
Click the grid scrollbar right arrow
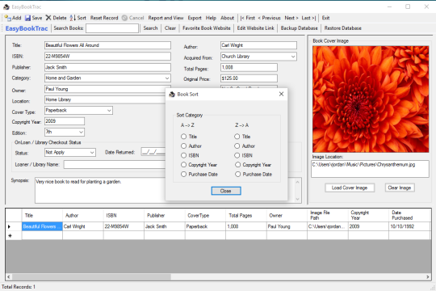point(428,276)
